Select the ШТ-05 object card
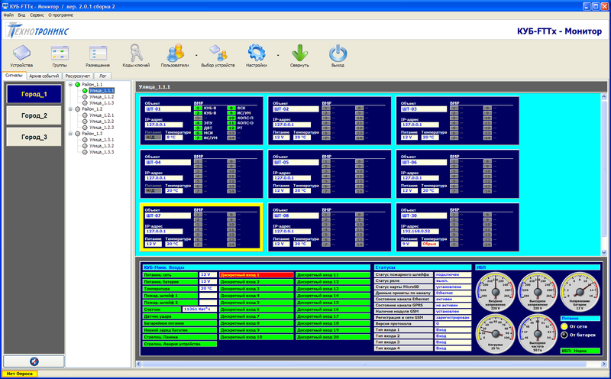The image size is (611, 379). [330, 174]
